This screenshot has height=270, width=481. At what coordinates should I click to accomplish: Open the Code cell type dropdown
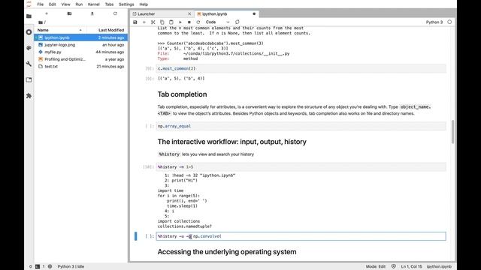pyautogui.click(x=217, y=22)
